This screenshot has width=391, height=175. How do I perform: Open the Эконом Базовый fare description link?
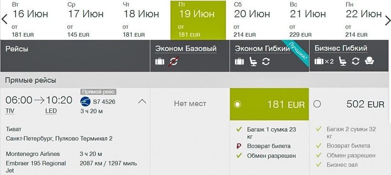[186, 49]
